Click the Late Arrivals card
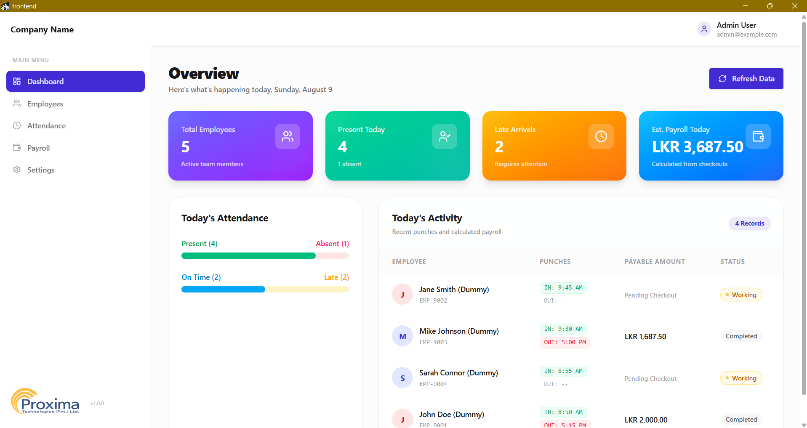Screen dimensions: 807x428 point(554,146)
